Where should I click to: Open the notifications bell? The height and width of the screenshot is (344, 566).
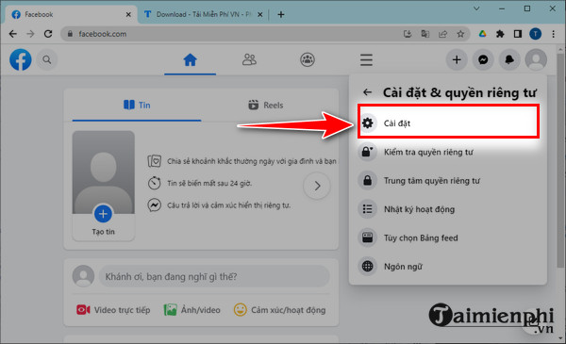[x=509, y=60]
